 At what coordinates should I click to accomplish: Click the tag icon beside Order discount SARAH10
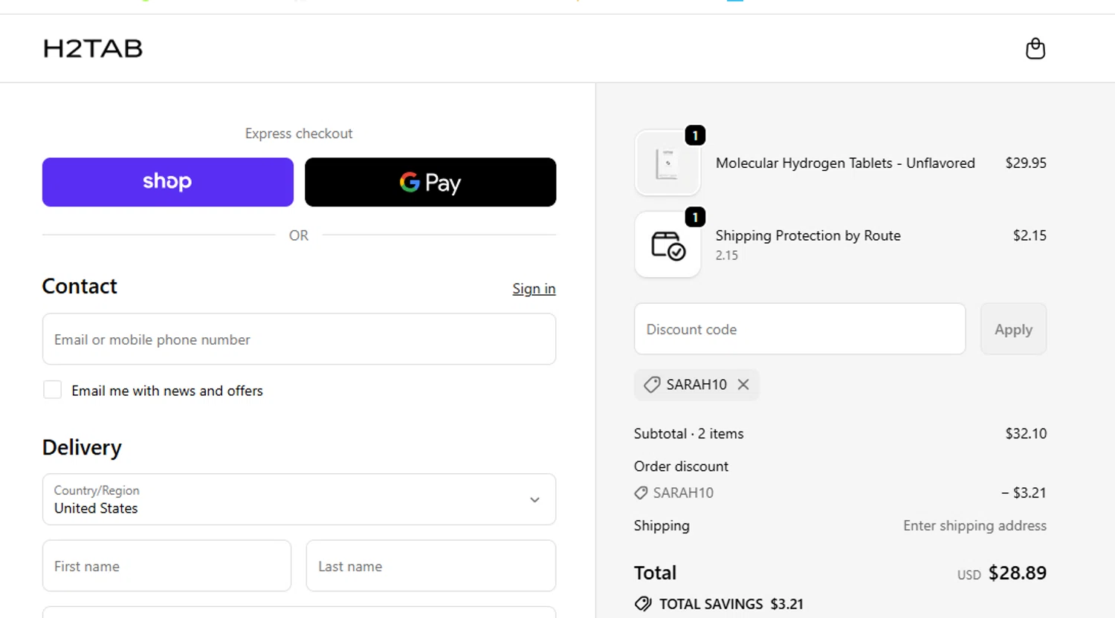tap(641, 492)
